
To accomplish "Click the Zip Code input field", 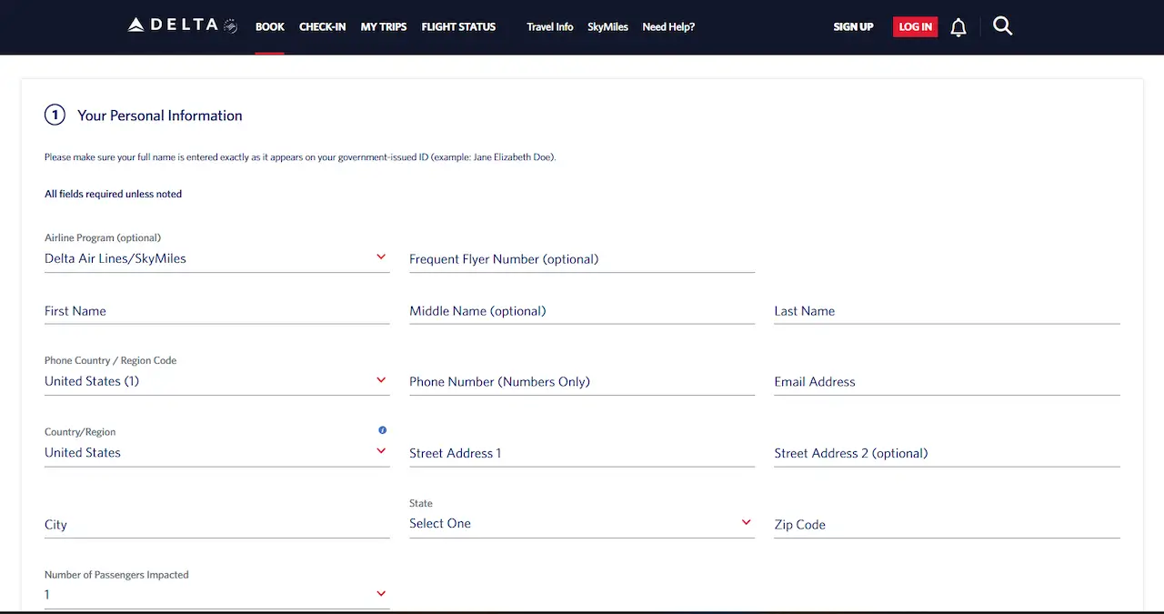I will [x=946, y=525].
